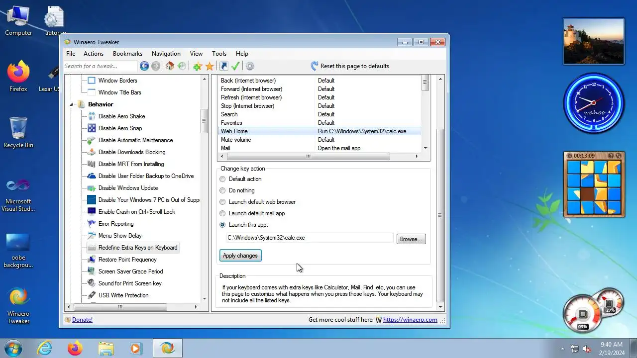The width and height of the screenshot is (637, 358).
Task: Open Disable Aero Shake tweak
Action: [121, 116]
